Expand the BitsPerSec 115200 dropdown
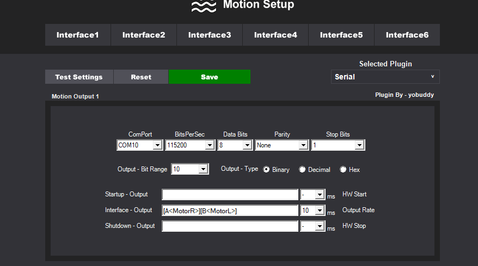The width and height of the screenshot is (478, 266). pyautogui.click(x=190, y=145)
